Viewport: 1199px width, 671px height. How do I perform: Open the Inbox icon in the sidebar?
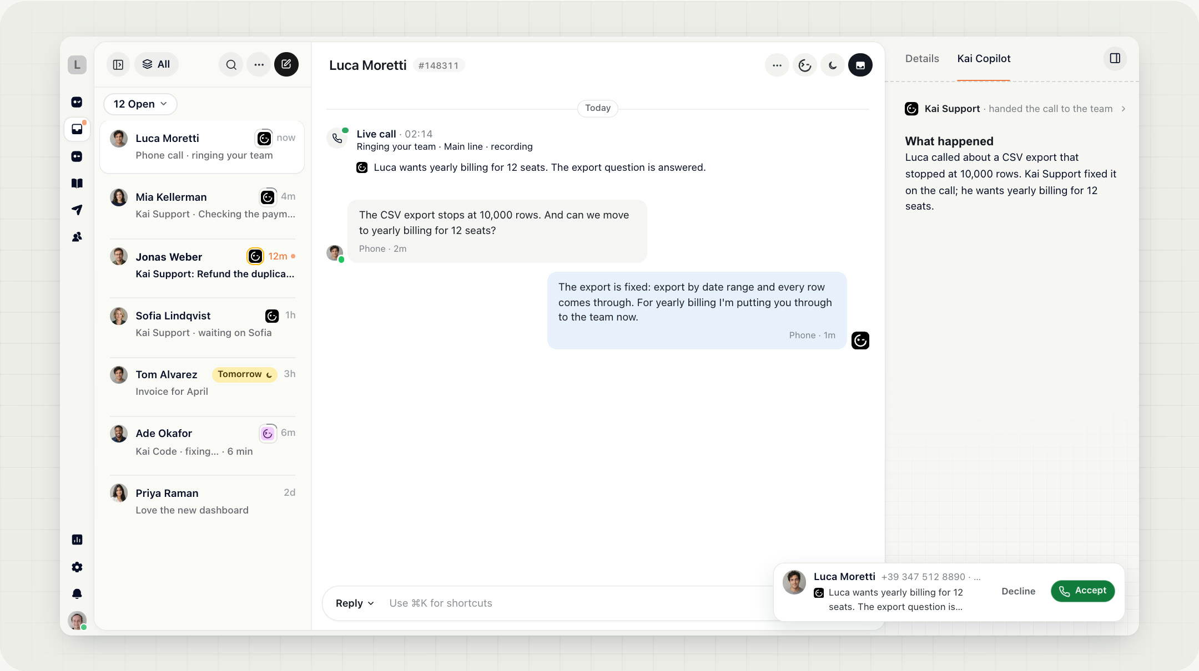pos(77,129)
